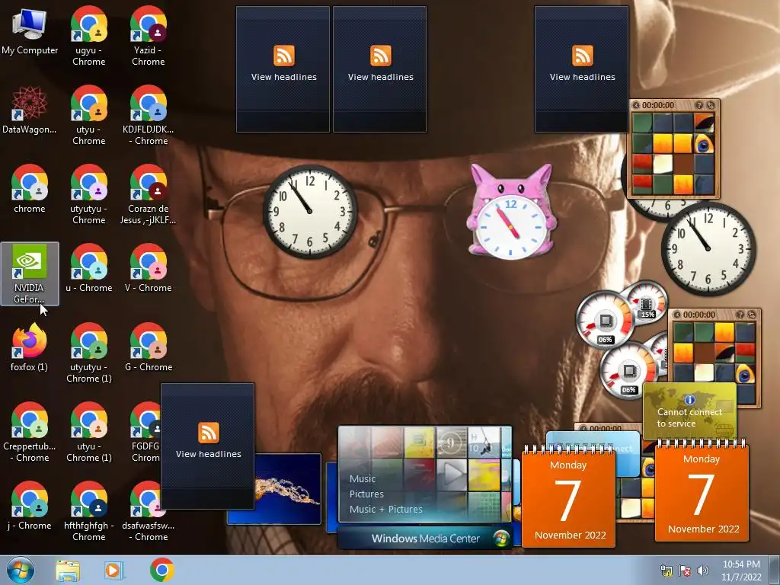Click 15% memory meter gadget dial

pos(647,302)
